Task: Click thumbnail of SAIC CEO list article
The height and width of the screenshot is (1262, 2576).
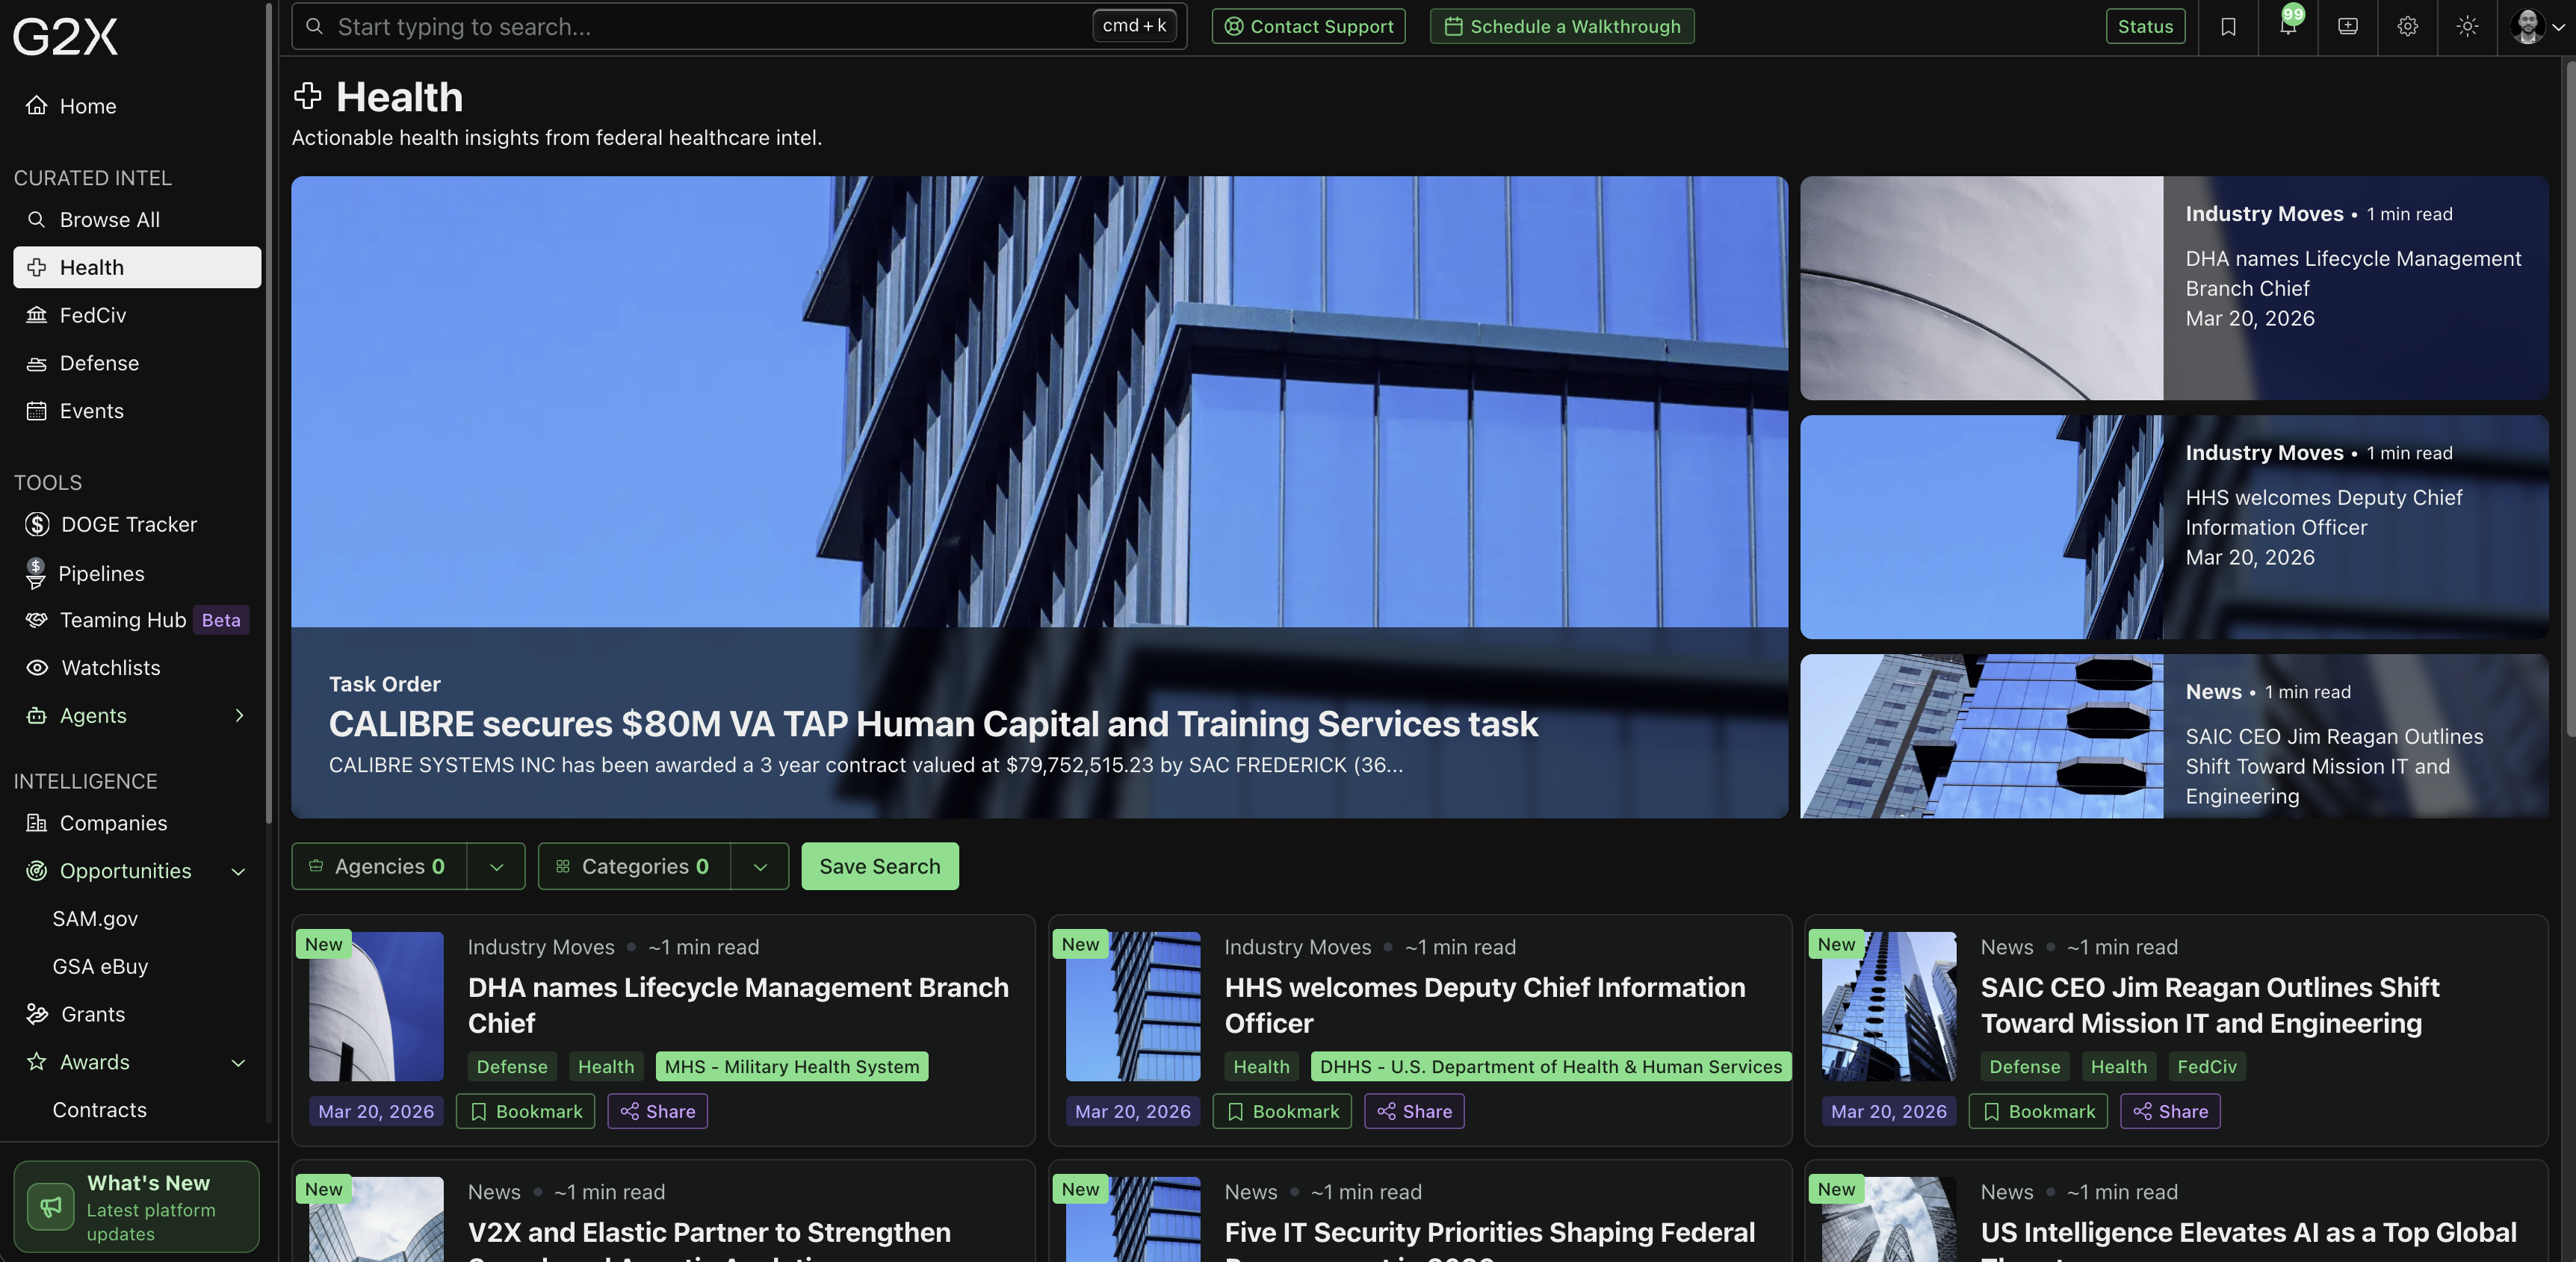Action: coord(1889,1006)
